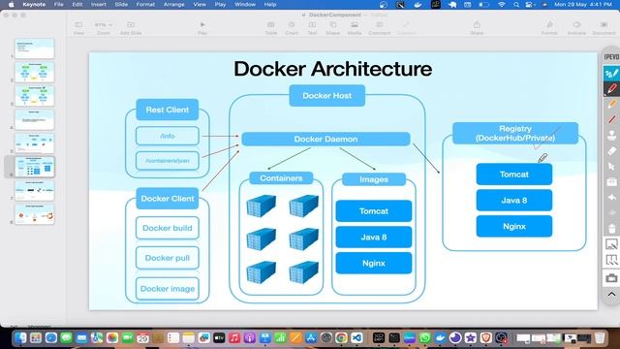Clear annotations with the trash icon
This screenshot has width=620, height=349.
[611, 229]
